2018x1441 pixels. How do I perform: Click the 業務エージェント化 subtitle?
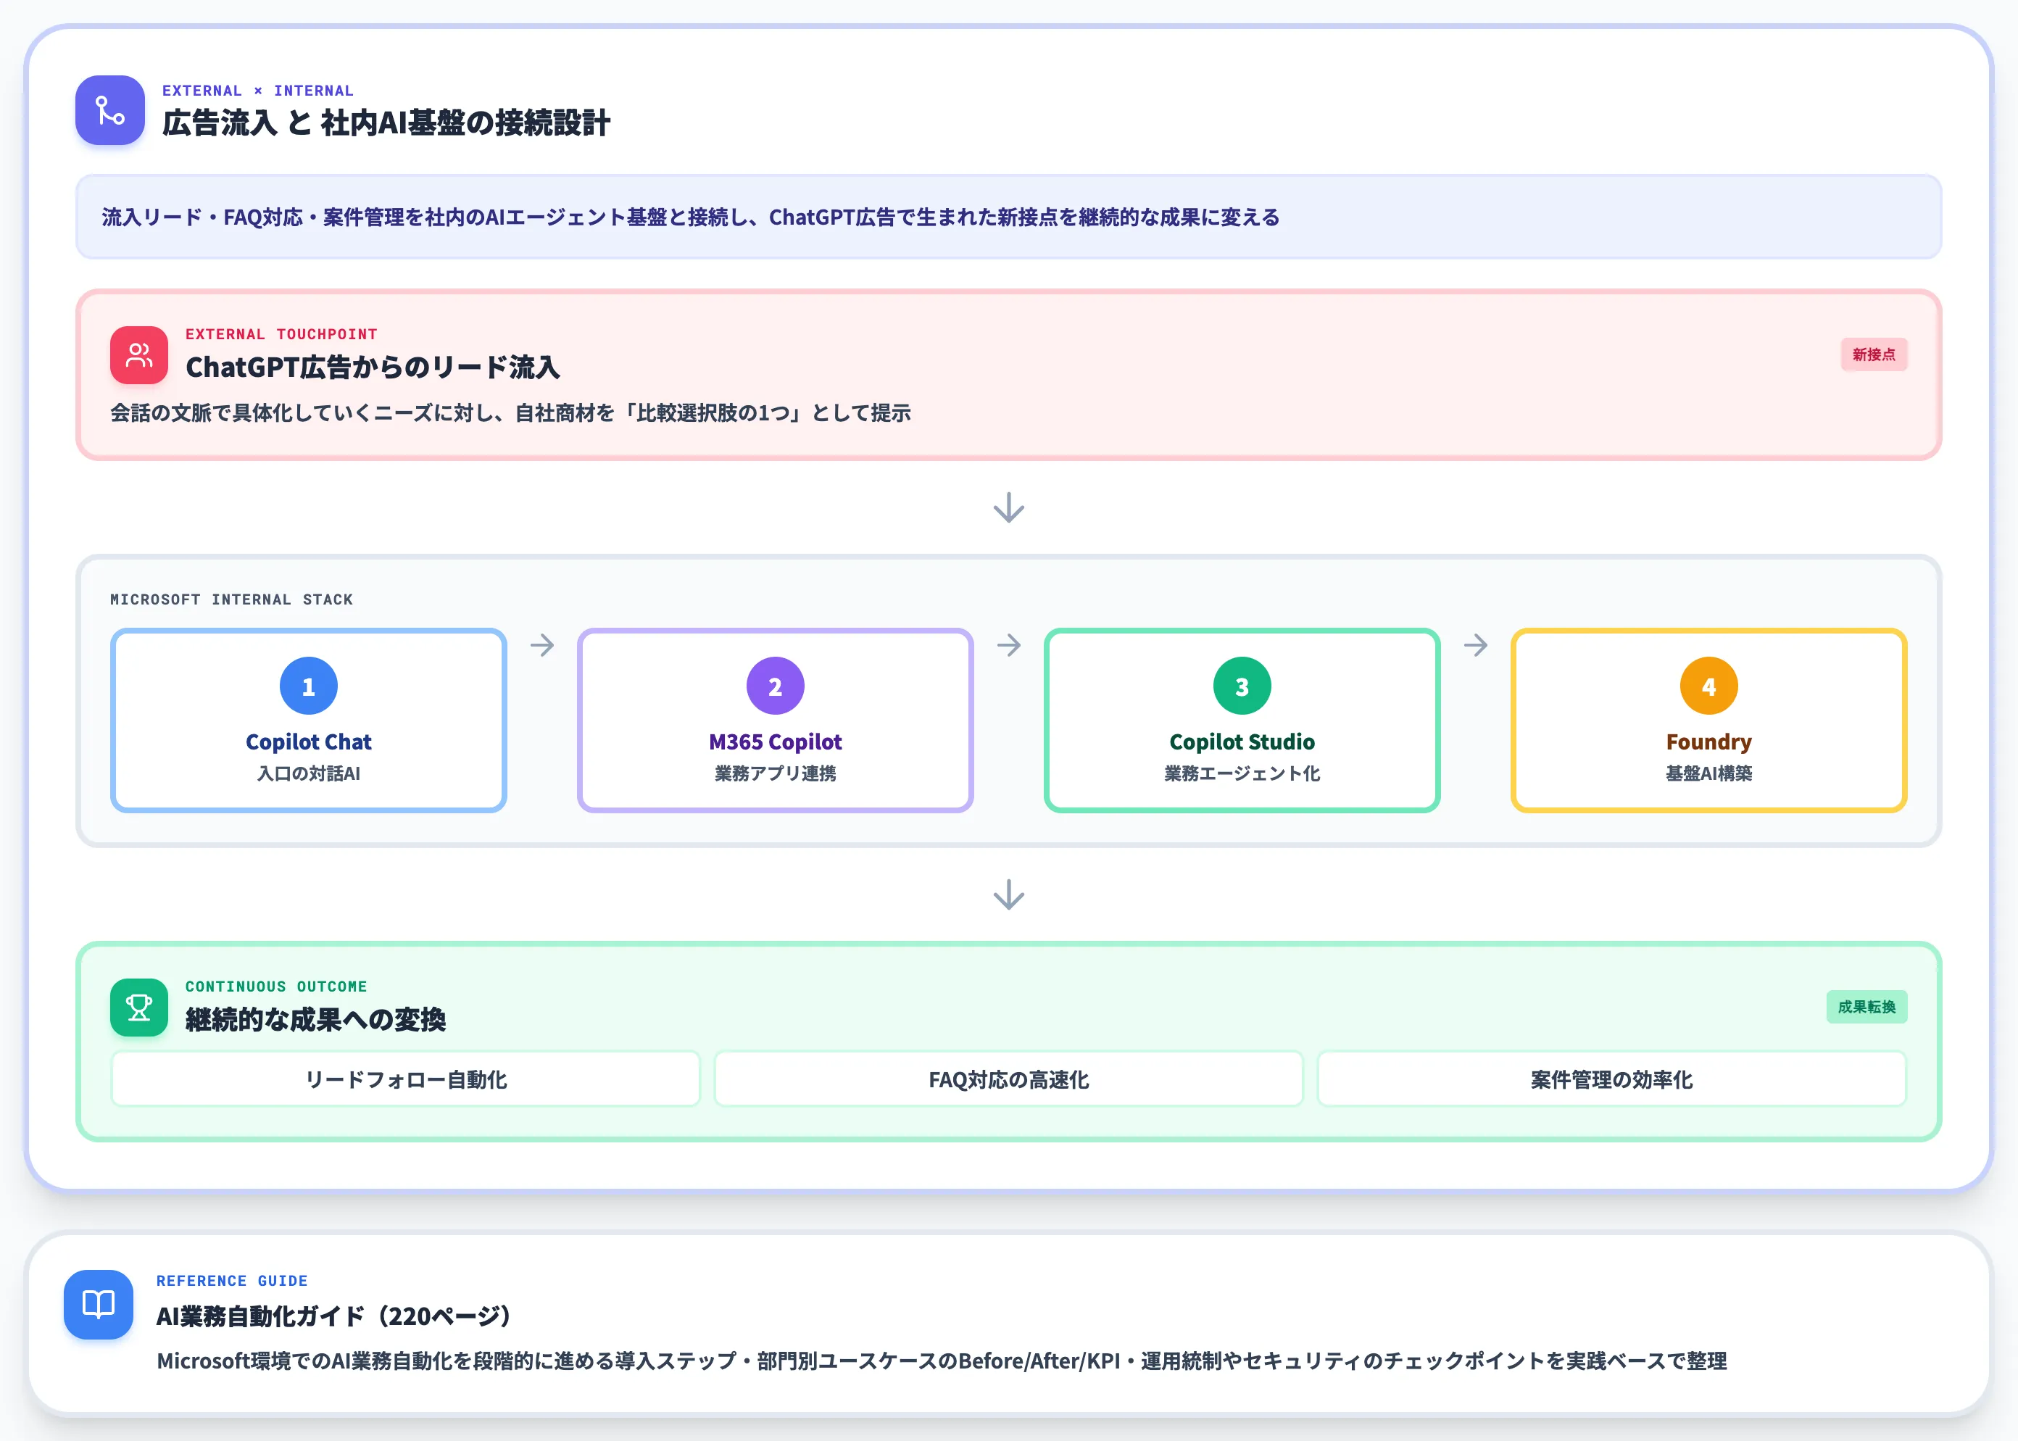point(1242,773)
